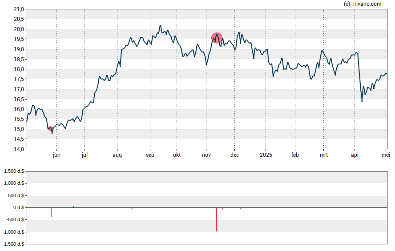Image resolution: width=395 pixels, height=251 pixels.
Task: Click the '19,0' y-axis value
Action: (19, 49)
